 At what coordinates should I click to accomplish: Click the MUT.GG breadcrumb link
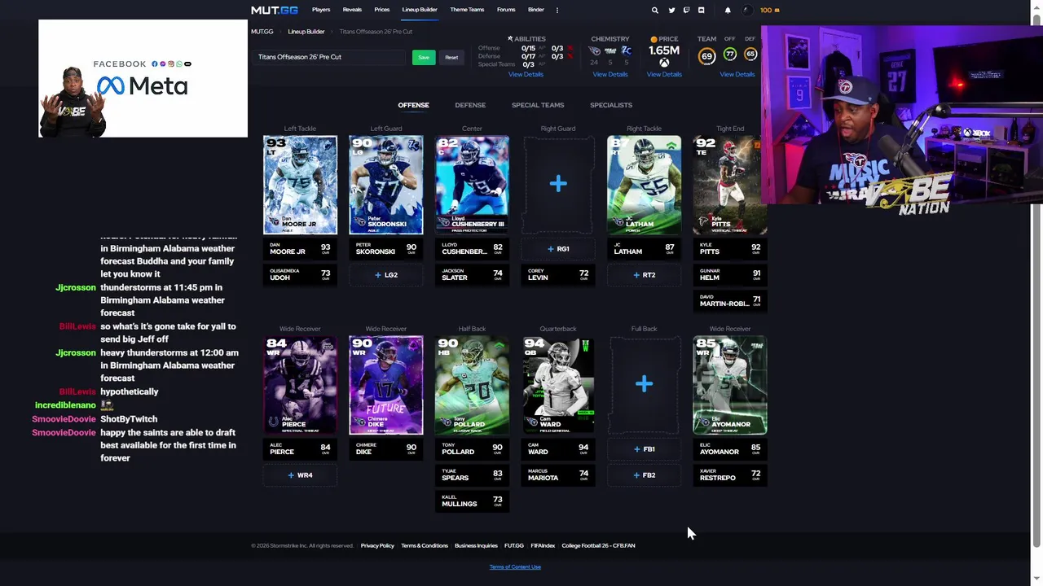pyautogui.click(x=262, y=32)
